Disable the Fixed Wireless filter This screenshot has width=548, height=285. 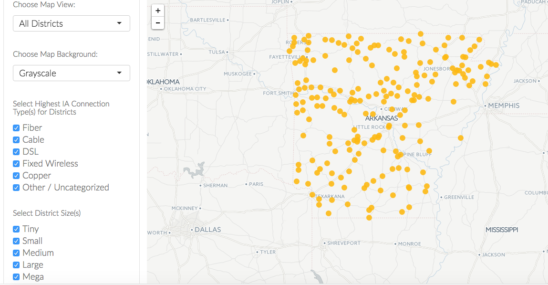pos(16,164)
